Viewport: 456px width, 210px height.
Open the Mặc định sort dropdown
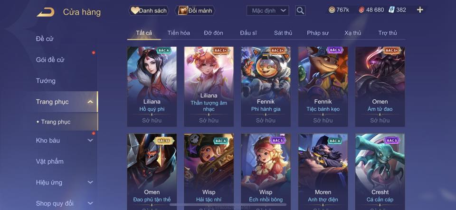267,11
